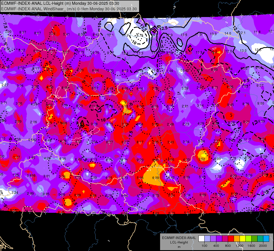The image size is (274, 251).
Task: Click the shear value 7.90
Action: tap(8, 32)
